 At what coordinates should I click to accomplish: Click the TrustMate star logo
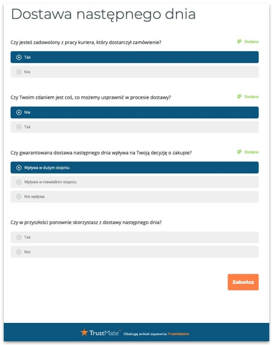[x=84, y=332]
